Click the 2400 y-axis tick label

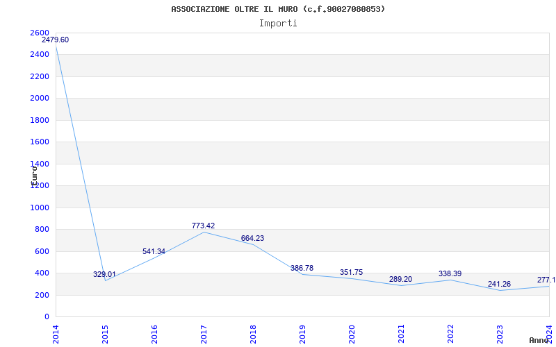(40, 55)
